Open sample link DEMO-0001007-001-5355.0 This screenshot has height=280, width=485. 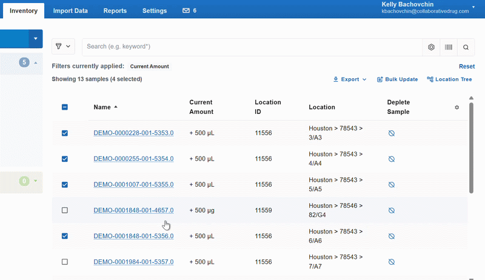click(133, 184)
